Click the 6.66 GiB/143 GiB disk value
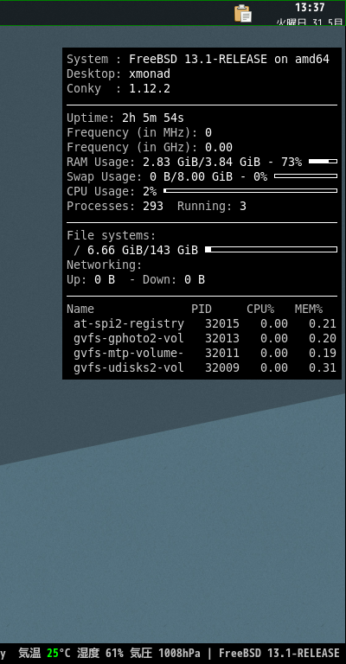This screenshot has width=346, height=664. pos(143,250)
